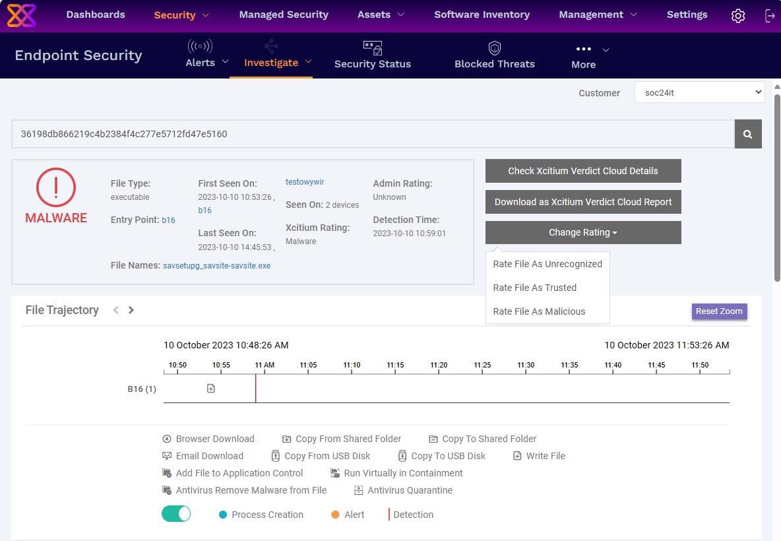The width and height of the screenshot is (781, 541).
Task: Click the Add File to Application Control icon
Action: pos(167,473)
